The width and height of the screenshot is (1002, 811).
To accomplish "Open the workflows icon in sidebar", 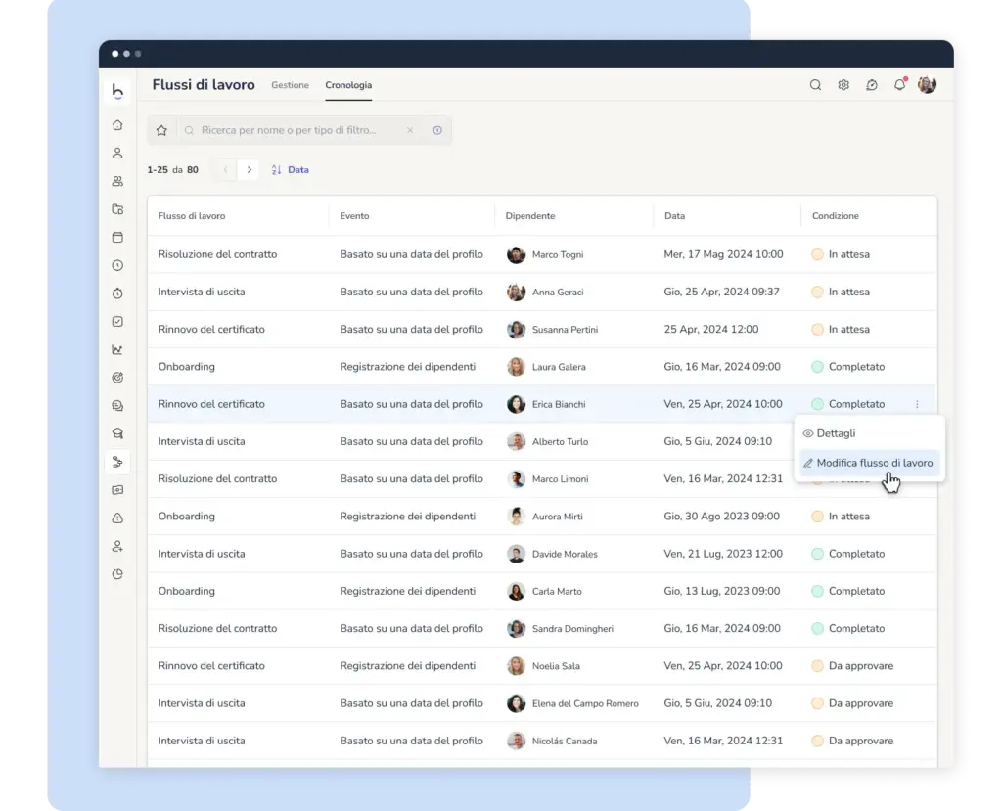I will click(x=117, y=462).
